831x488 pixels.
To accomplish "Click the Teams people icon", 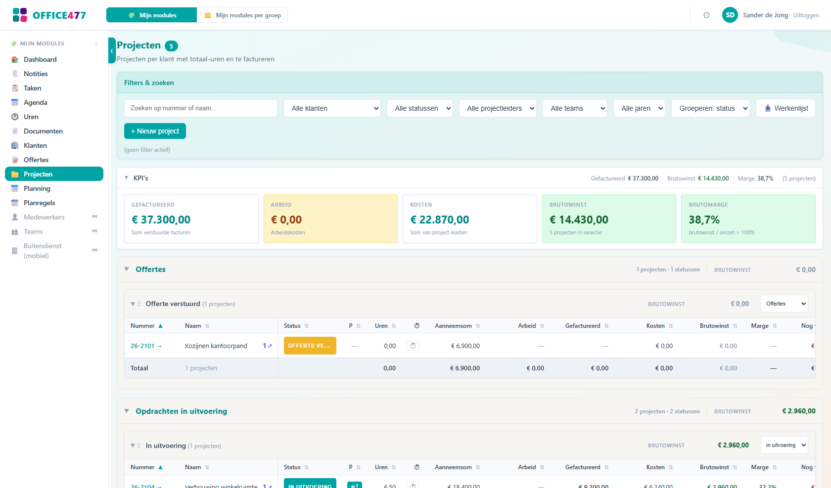I will [x=15, y=231].
